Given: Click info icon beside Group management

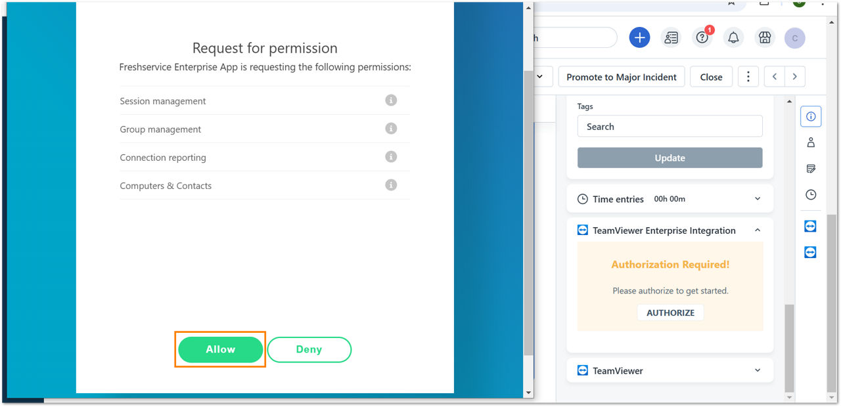Looking at the screenshot, I should click(391, 129).
